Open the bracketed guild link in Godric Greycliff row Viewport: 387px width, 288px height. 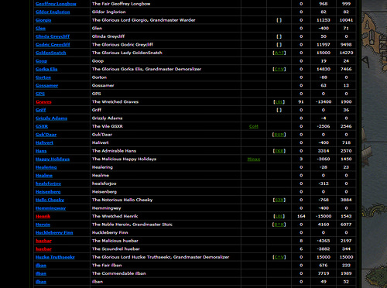point(279,45)
